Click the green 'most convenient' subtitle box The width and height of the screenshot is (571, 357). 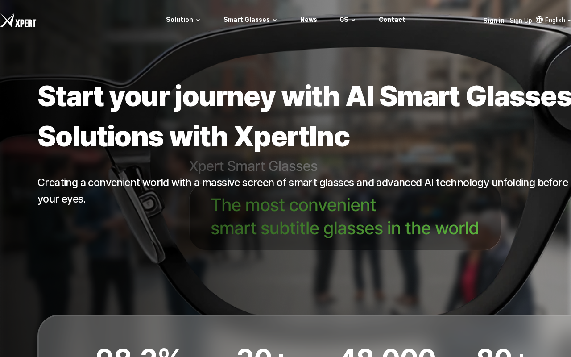(345, 216)
